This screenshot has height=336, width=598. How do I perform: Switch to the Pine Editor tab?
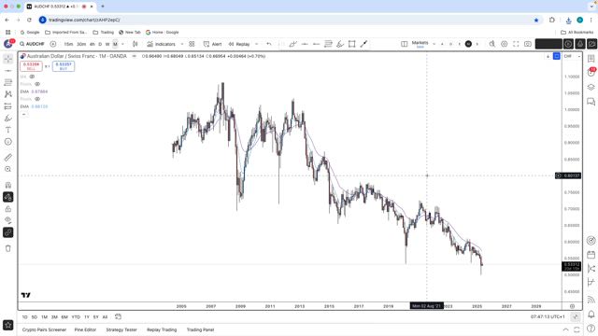pos(85,329)
